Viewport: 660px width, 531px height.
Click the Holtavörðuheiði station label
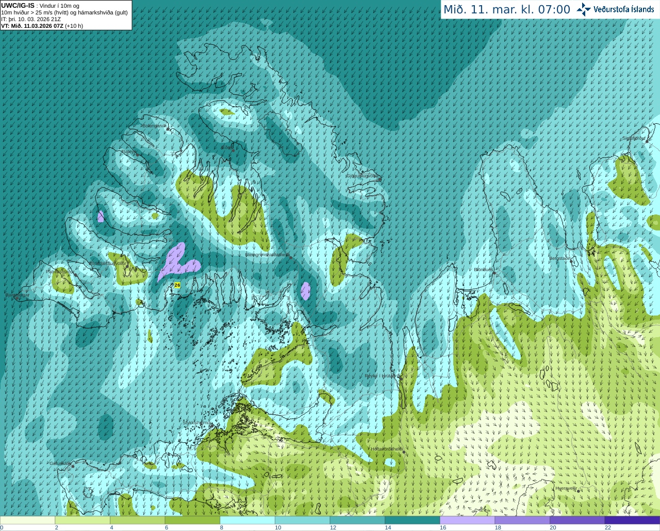point(387,449)
